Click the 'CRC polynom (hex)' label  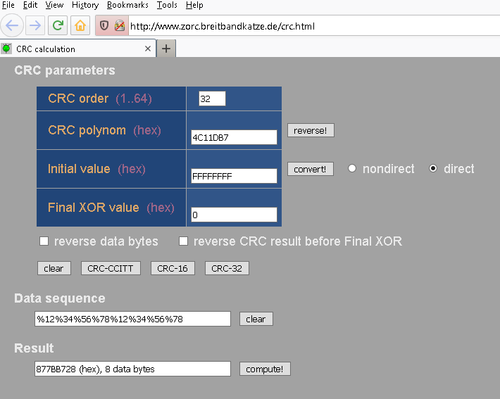[104, 130]
